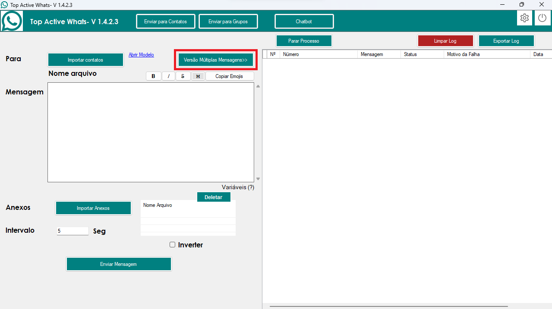Click the log's Mensagem column header
552x309 pixels.
pos(379,54)
